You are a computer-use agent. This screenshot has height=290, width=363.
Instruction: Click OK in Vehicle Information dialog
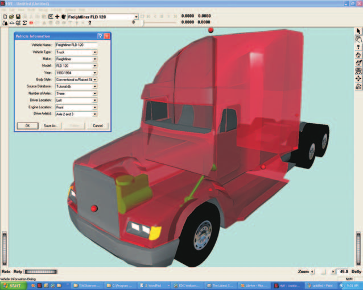click(27, 126)
